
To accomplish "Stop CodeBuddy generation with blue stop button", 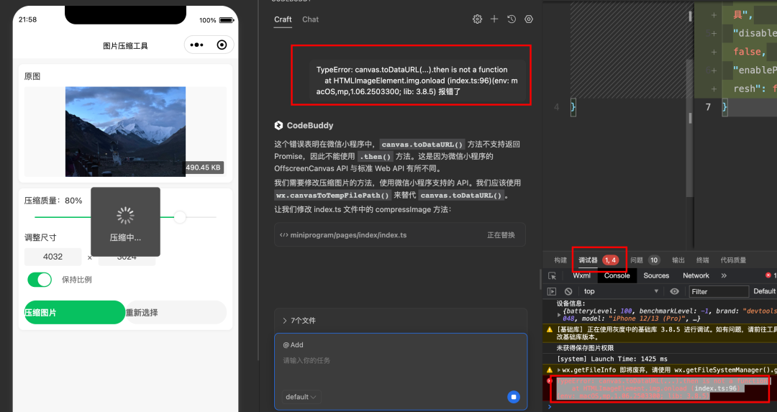I will 514,397.
